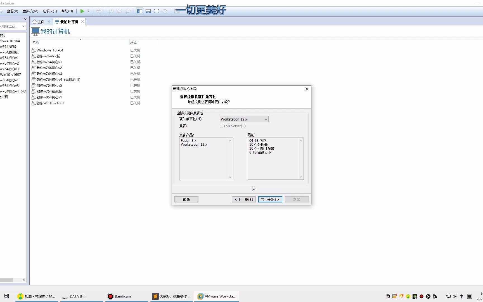Click the 取消 cancel button
This screenshot has height=302, width=483.
point(297,200)
